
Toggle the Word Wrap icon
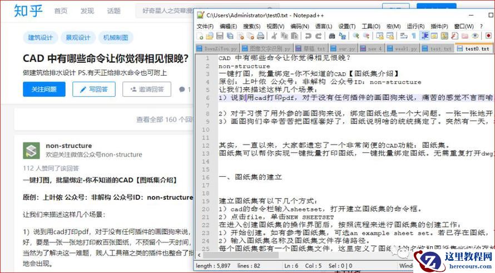click(404, 36)
